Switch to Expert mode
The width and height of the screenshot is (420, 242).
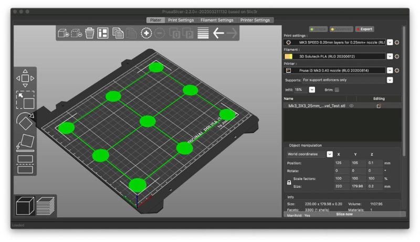[x=364, y=29]
